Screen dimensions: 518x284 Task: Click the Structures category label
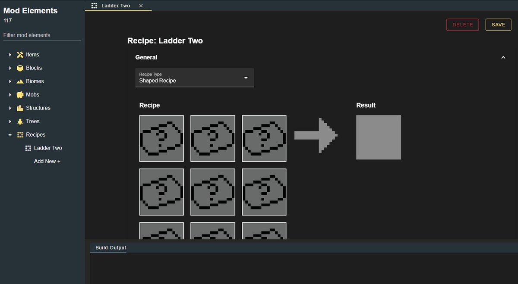coord(38,108)
